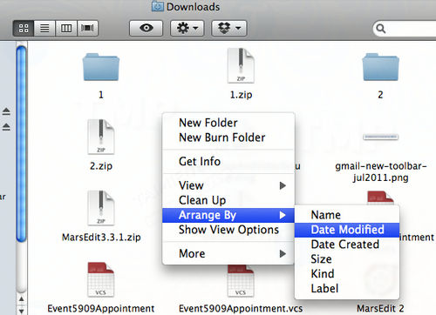Screen dimensions: 436x315
Task: Select the folder named 2
Action: (380, 67)
